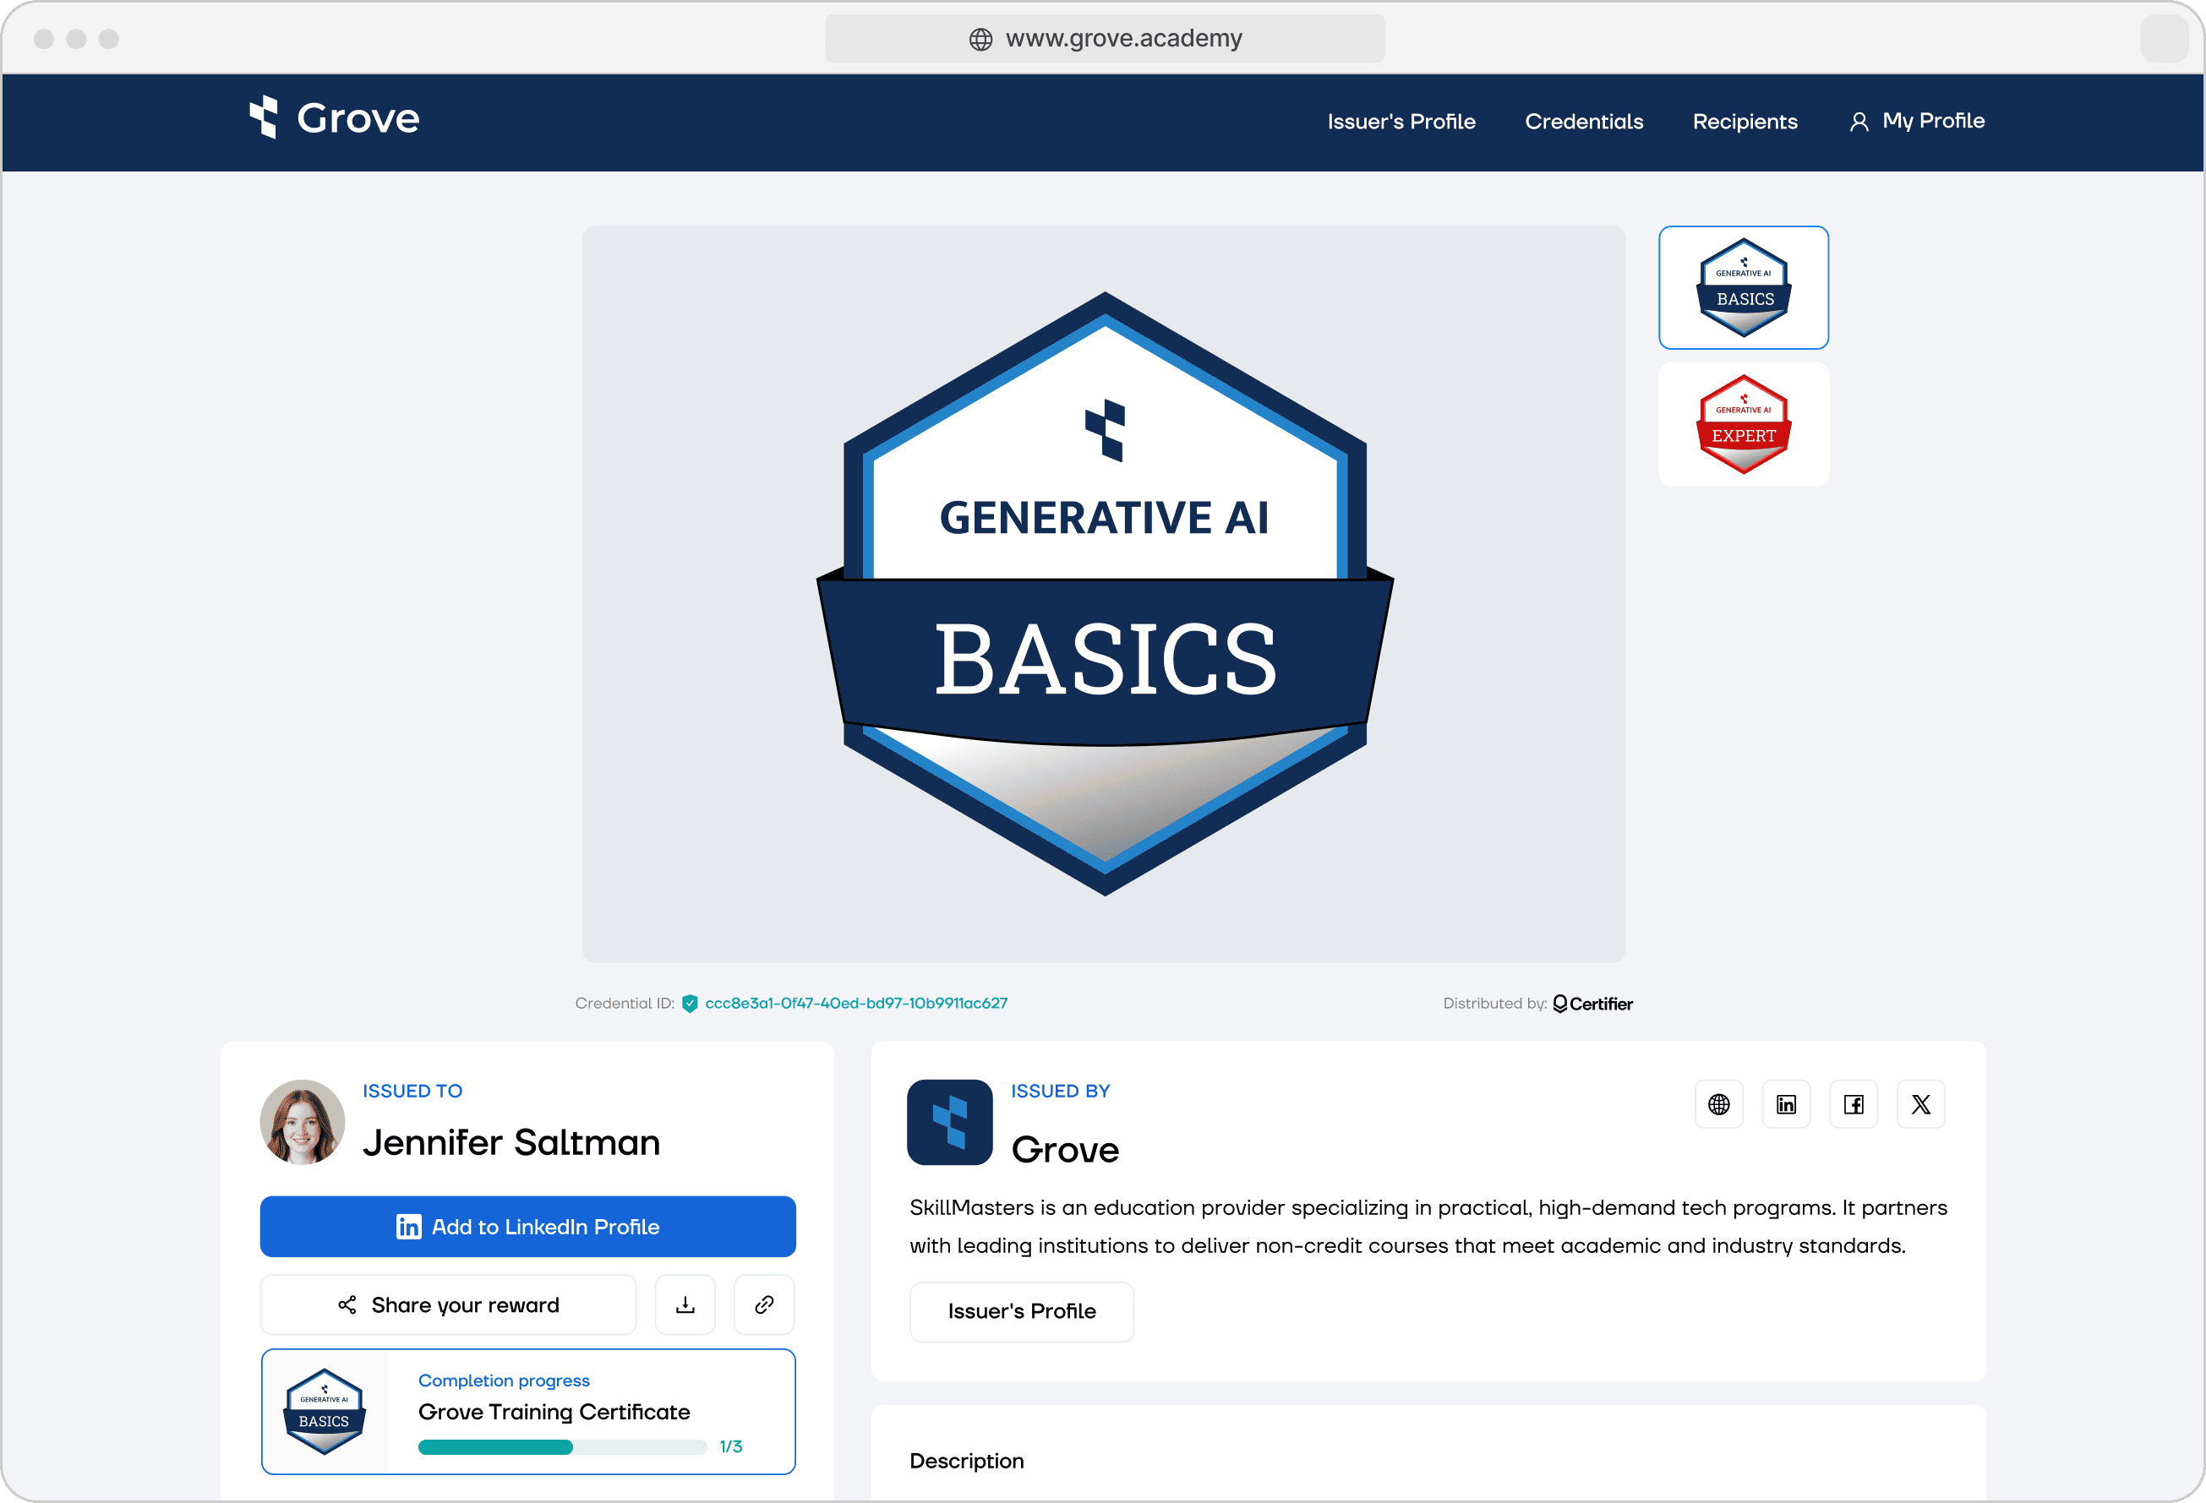Click the completion progress bar
2206x1503 pixels.
[562, 1446]
